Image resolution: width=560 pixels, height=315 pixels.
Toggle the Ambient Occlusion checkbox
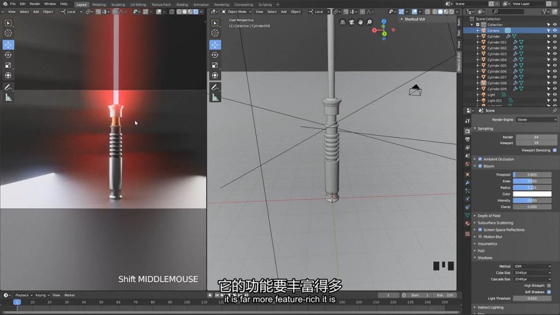(480, 159)
